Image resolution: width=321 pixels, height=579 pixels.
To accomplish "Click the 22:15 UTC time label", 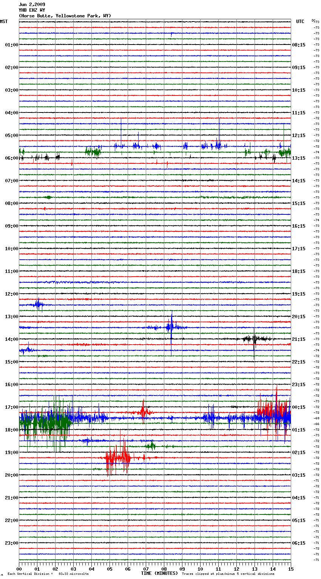I will point(299,362).
